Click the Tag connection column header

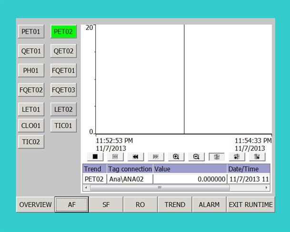click(130, 169)
